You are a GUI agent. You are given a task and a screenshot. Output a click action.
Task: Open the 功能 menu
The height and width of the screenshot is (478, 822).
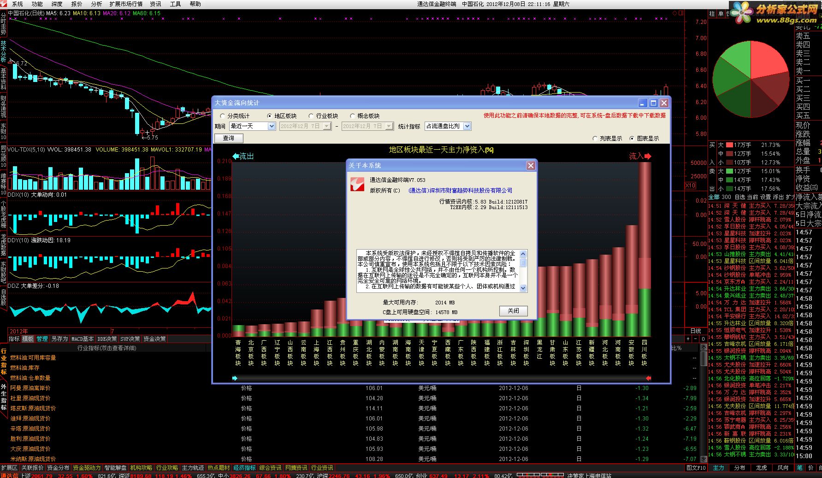point(37,4)
